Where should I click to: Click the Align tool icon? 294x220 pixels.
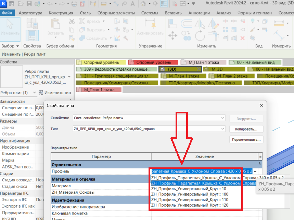click(172, 24)
